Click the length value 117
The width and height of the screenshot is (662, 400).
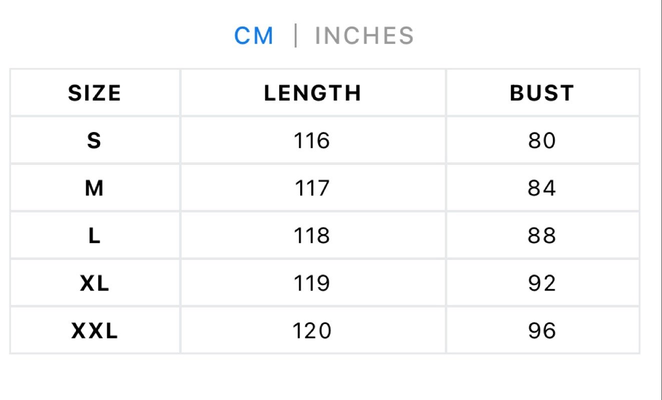coord(312,188)
